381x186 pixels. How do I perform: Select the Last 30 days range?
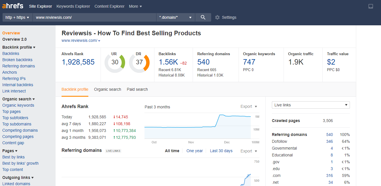[221, 151]
